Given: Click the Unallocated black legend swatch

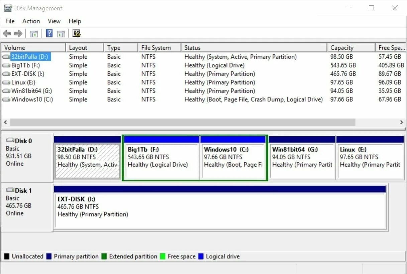Looking at the screenshot, I should pyautogui.click(x=7, y=256).
